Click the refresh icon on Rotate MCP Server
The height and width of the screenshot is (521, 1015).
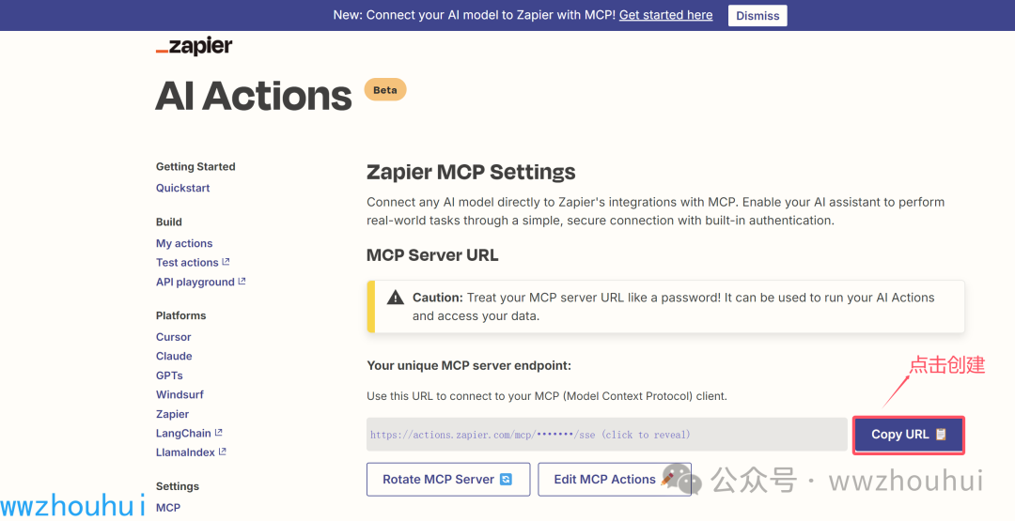(506, 480)
